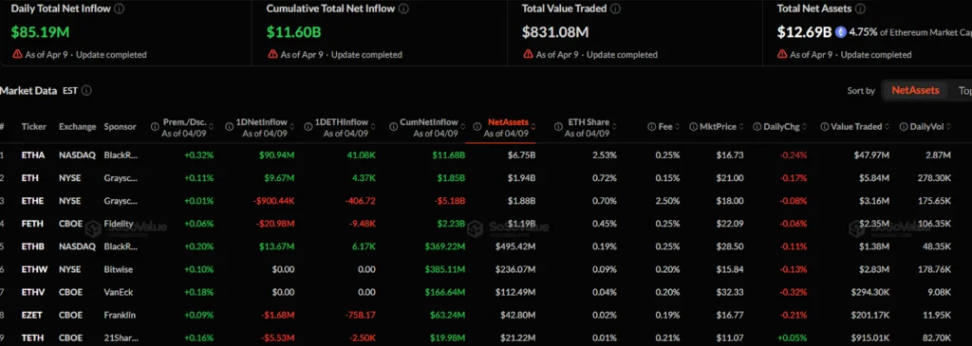The image size is (972, 346).
Task: Click +0.05% daily change for TETH
Action: click(x=793, y=338)
